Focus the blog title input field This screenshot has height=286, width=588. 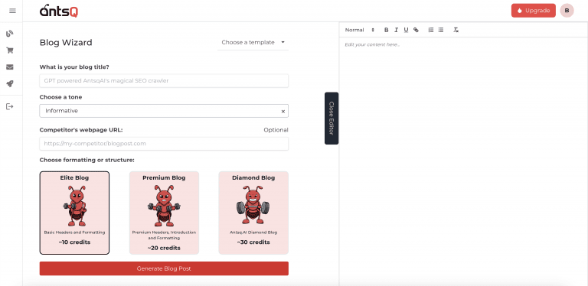click(164, 80)
